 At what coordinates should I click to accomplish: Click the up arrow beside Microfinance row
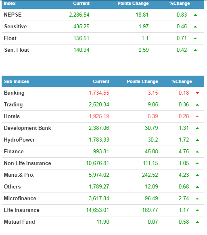[x=197, y=199]
